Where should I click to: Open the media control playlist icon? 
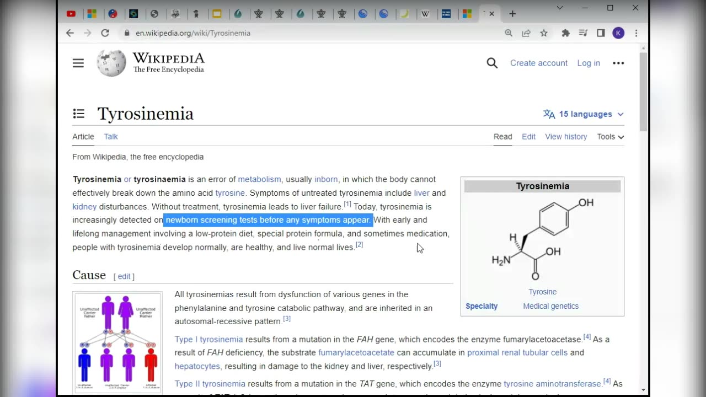[x=583, y=33]
